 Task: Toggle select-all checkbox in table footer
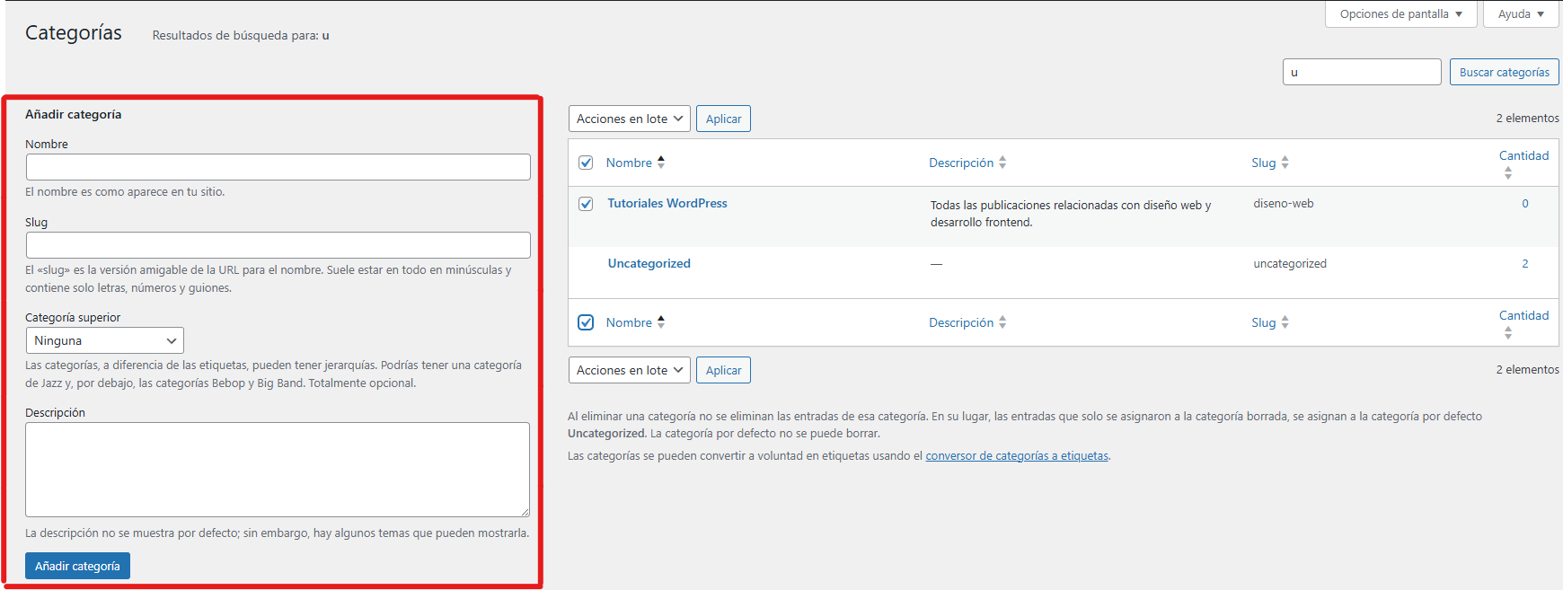click(x=586, y=322)
